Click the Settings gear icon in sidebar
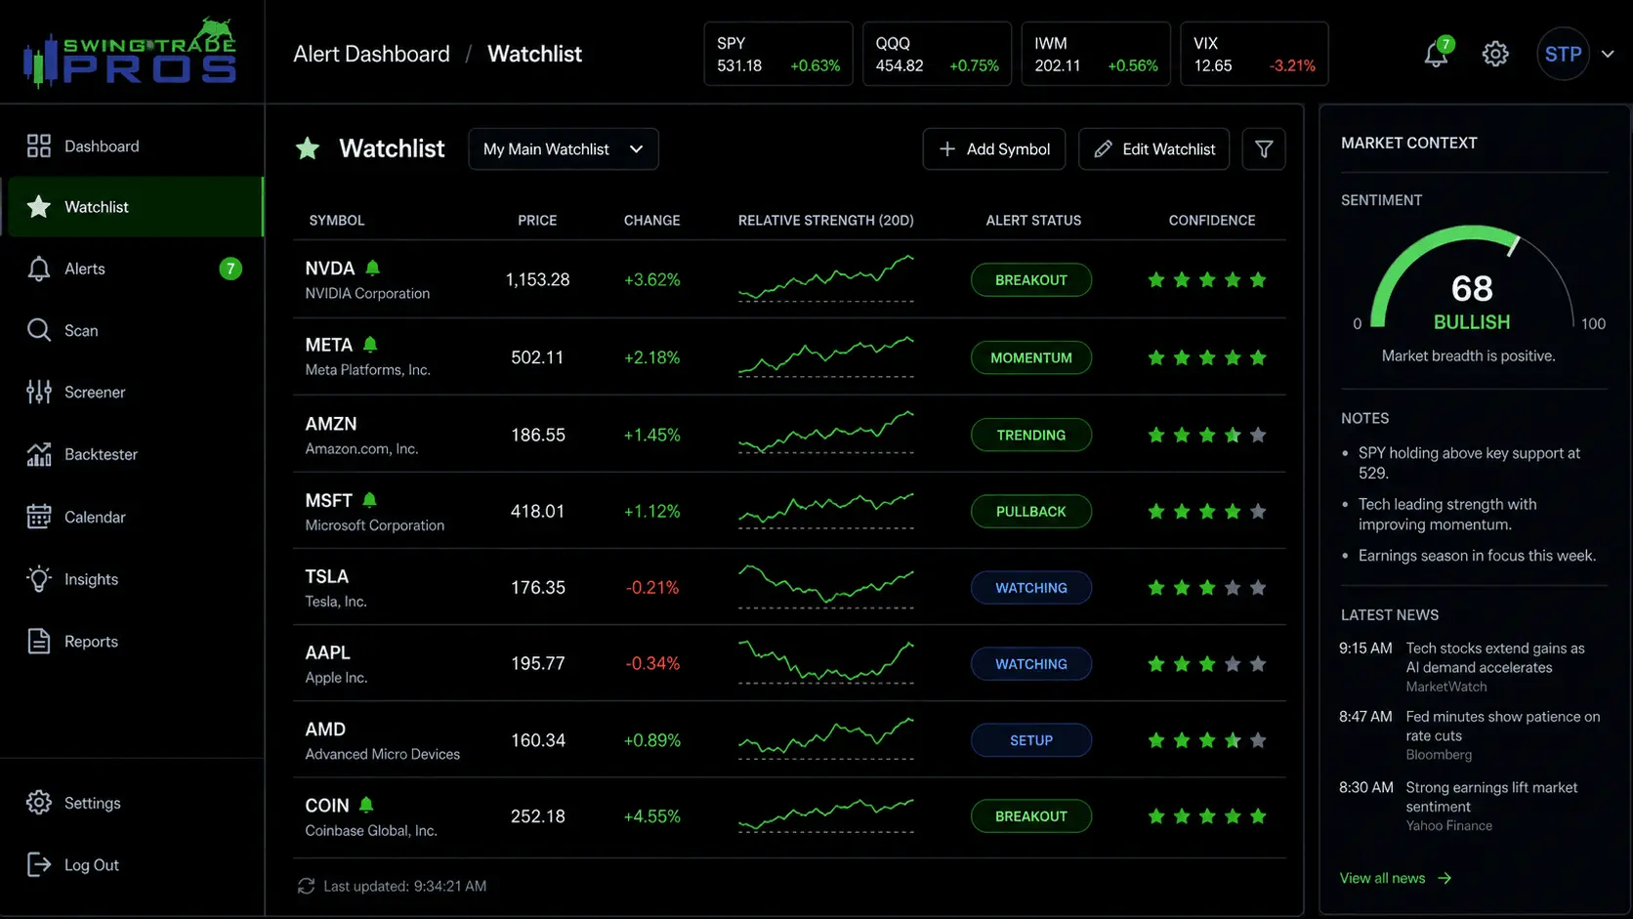This screenshot has width=1633, height=919. (39, 803)
